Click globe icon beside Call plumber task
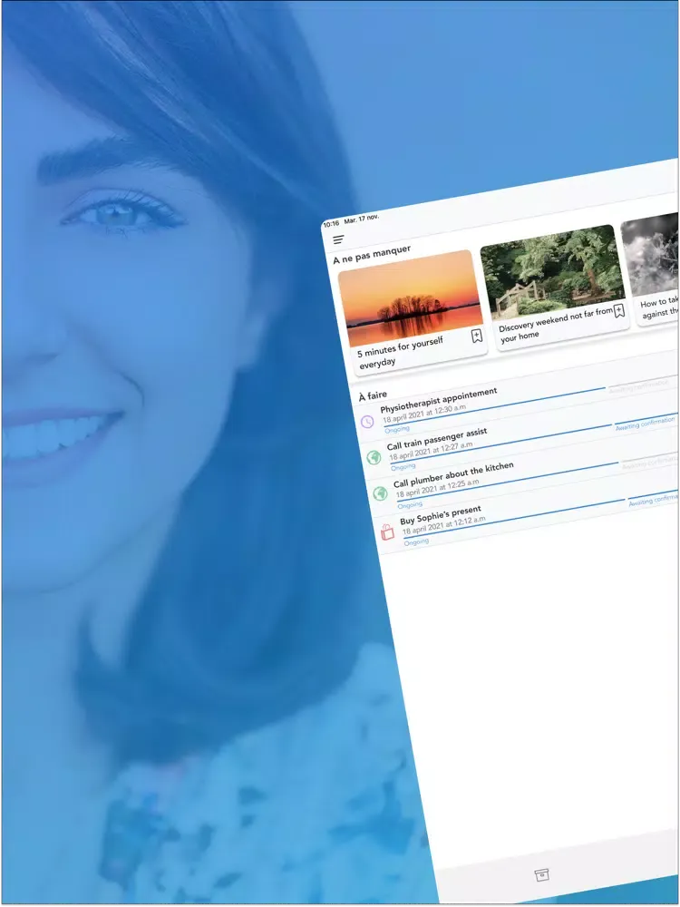The width and height of the screenshot is (680, 907). tap(380, 493)
